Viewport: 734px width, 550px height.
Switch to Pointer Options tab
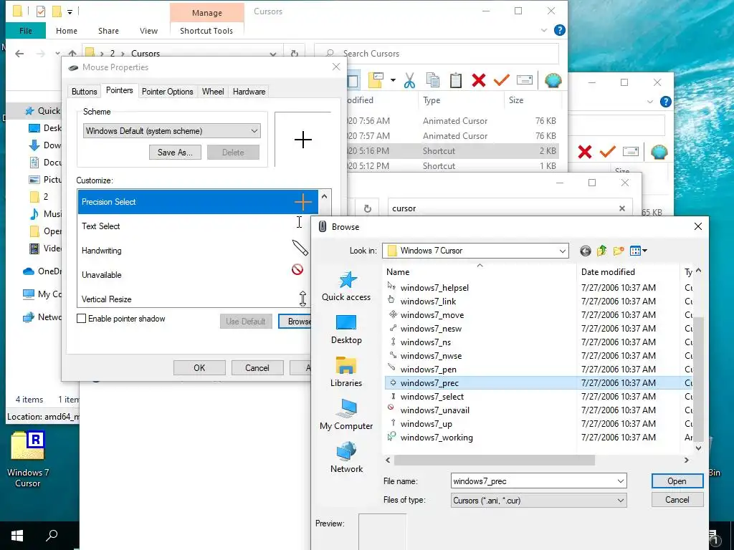(168, 92)
